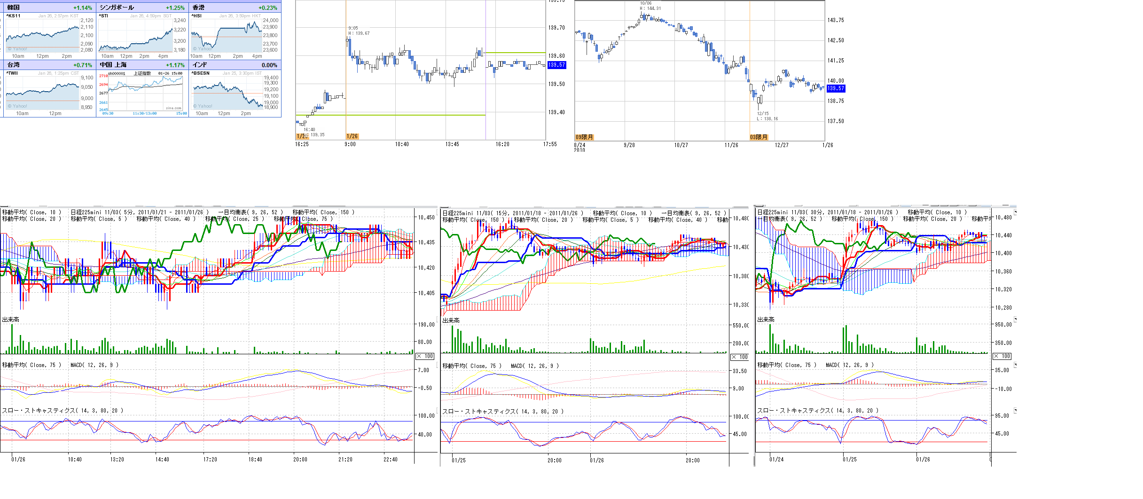
Task: Select the 09限月 contract marker
Action: [584, 137]
